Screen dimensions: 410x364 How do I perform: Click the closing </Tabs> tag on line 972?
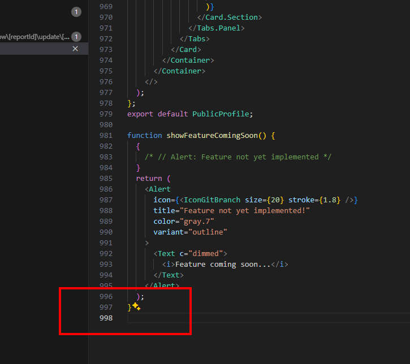click(x=195, y=38)
